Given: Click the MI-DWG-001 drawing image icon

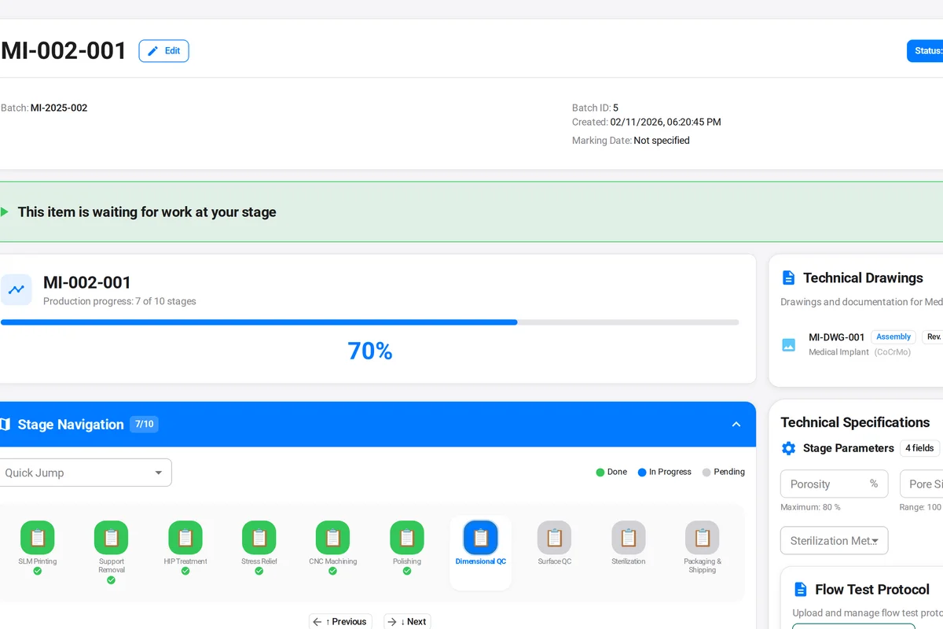Looking at the screenshot, I should [788, 344].
